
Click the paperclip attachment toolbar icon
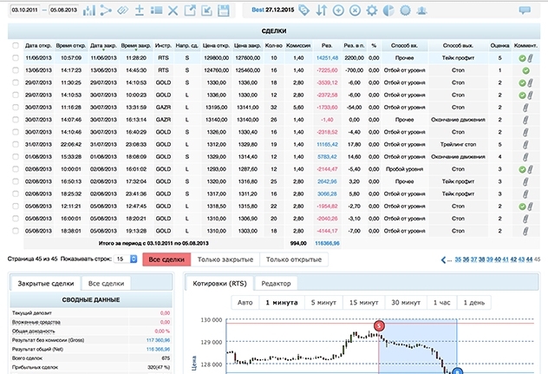123,10
